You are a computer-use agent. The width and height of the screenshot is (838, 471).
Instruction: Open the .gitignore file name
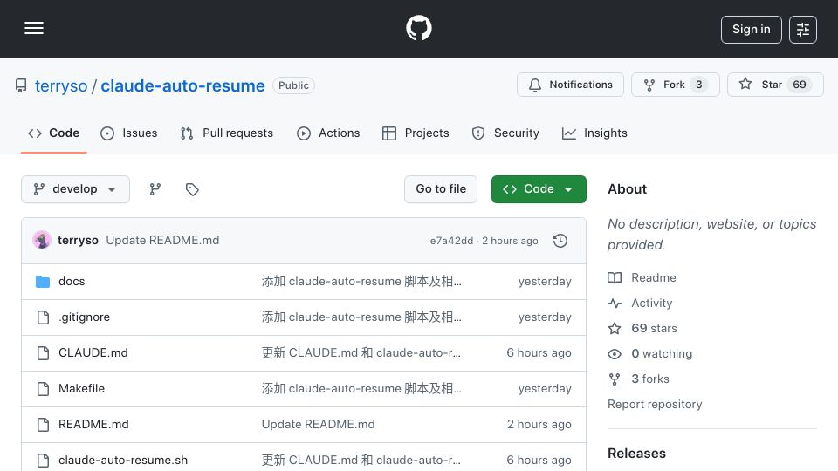click(x=84, y=317)
